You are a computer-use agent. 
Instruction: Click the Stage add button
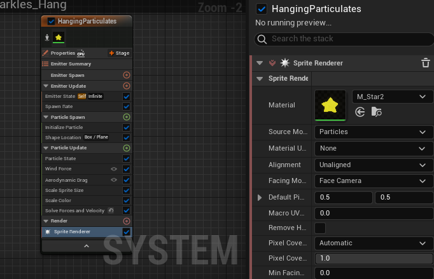[119, 53]
